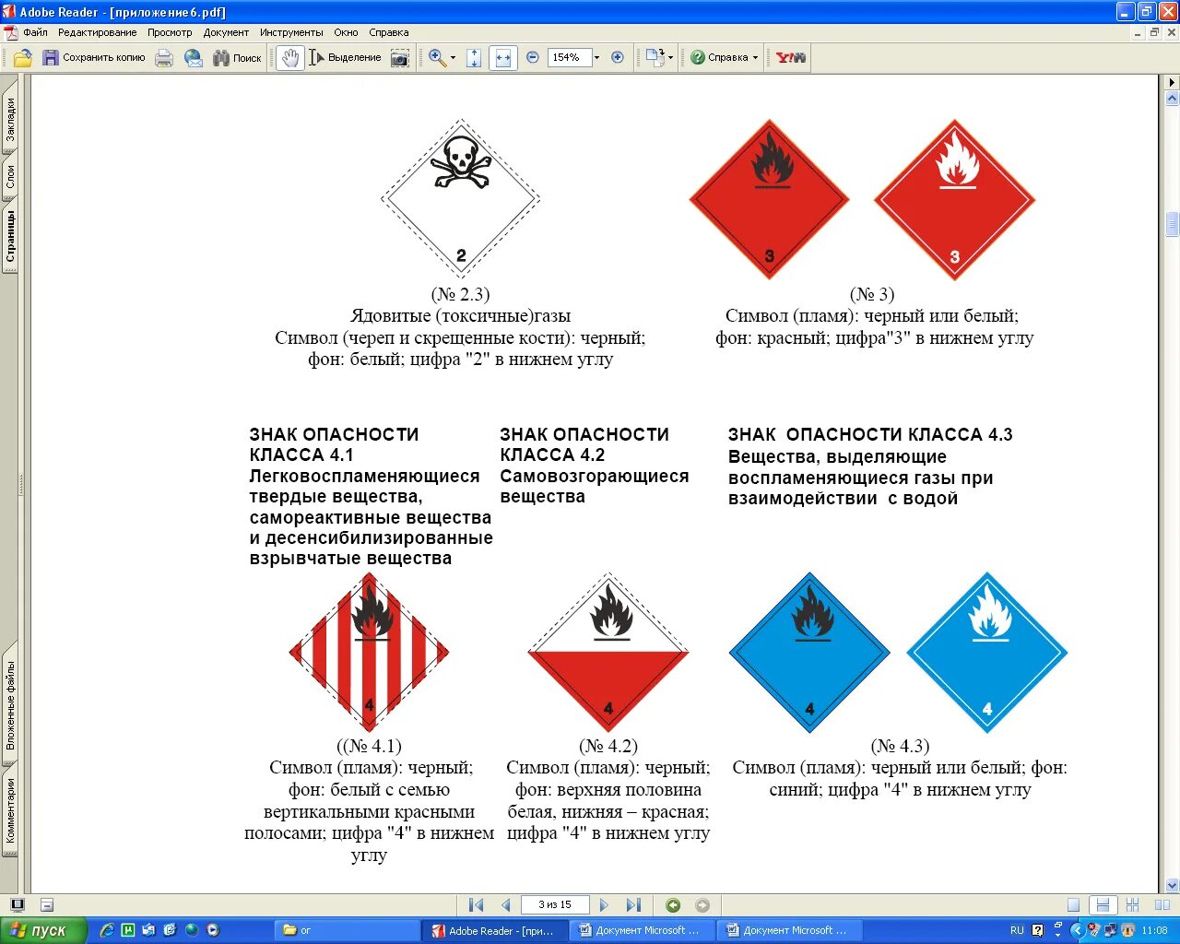Open the Справка menu in menu bar
1180x944 pixels.
tap(389, 32)
